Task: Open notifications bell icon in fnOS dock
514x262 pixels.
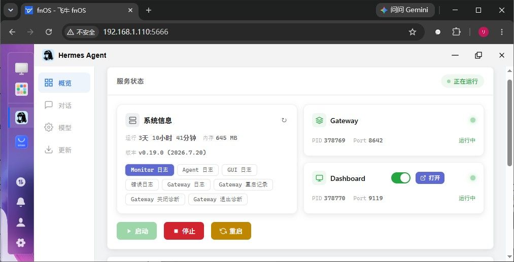Action: tap(21, 202)
